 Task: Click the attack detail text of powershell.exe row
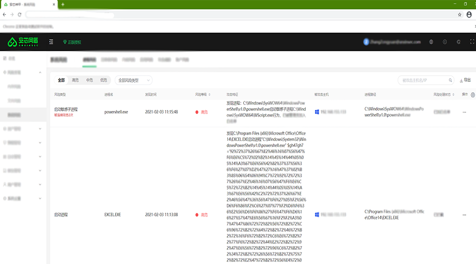click(266, 112)
